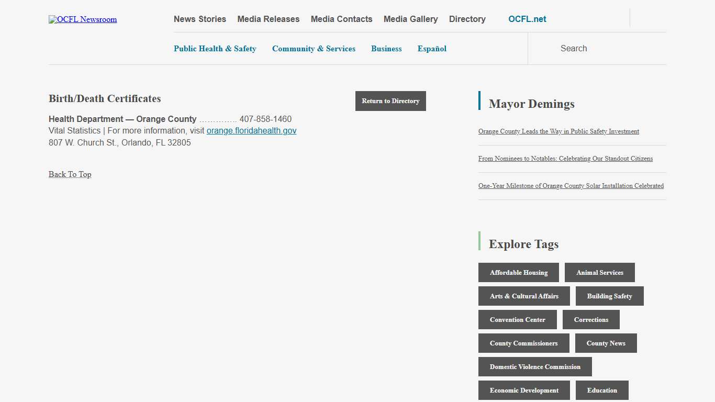Viewport: 715px width, 402px height.
Task: Click the Economic Development tag
Action: (x=524, y=390)
